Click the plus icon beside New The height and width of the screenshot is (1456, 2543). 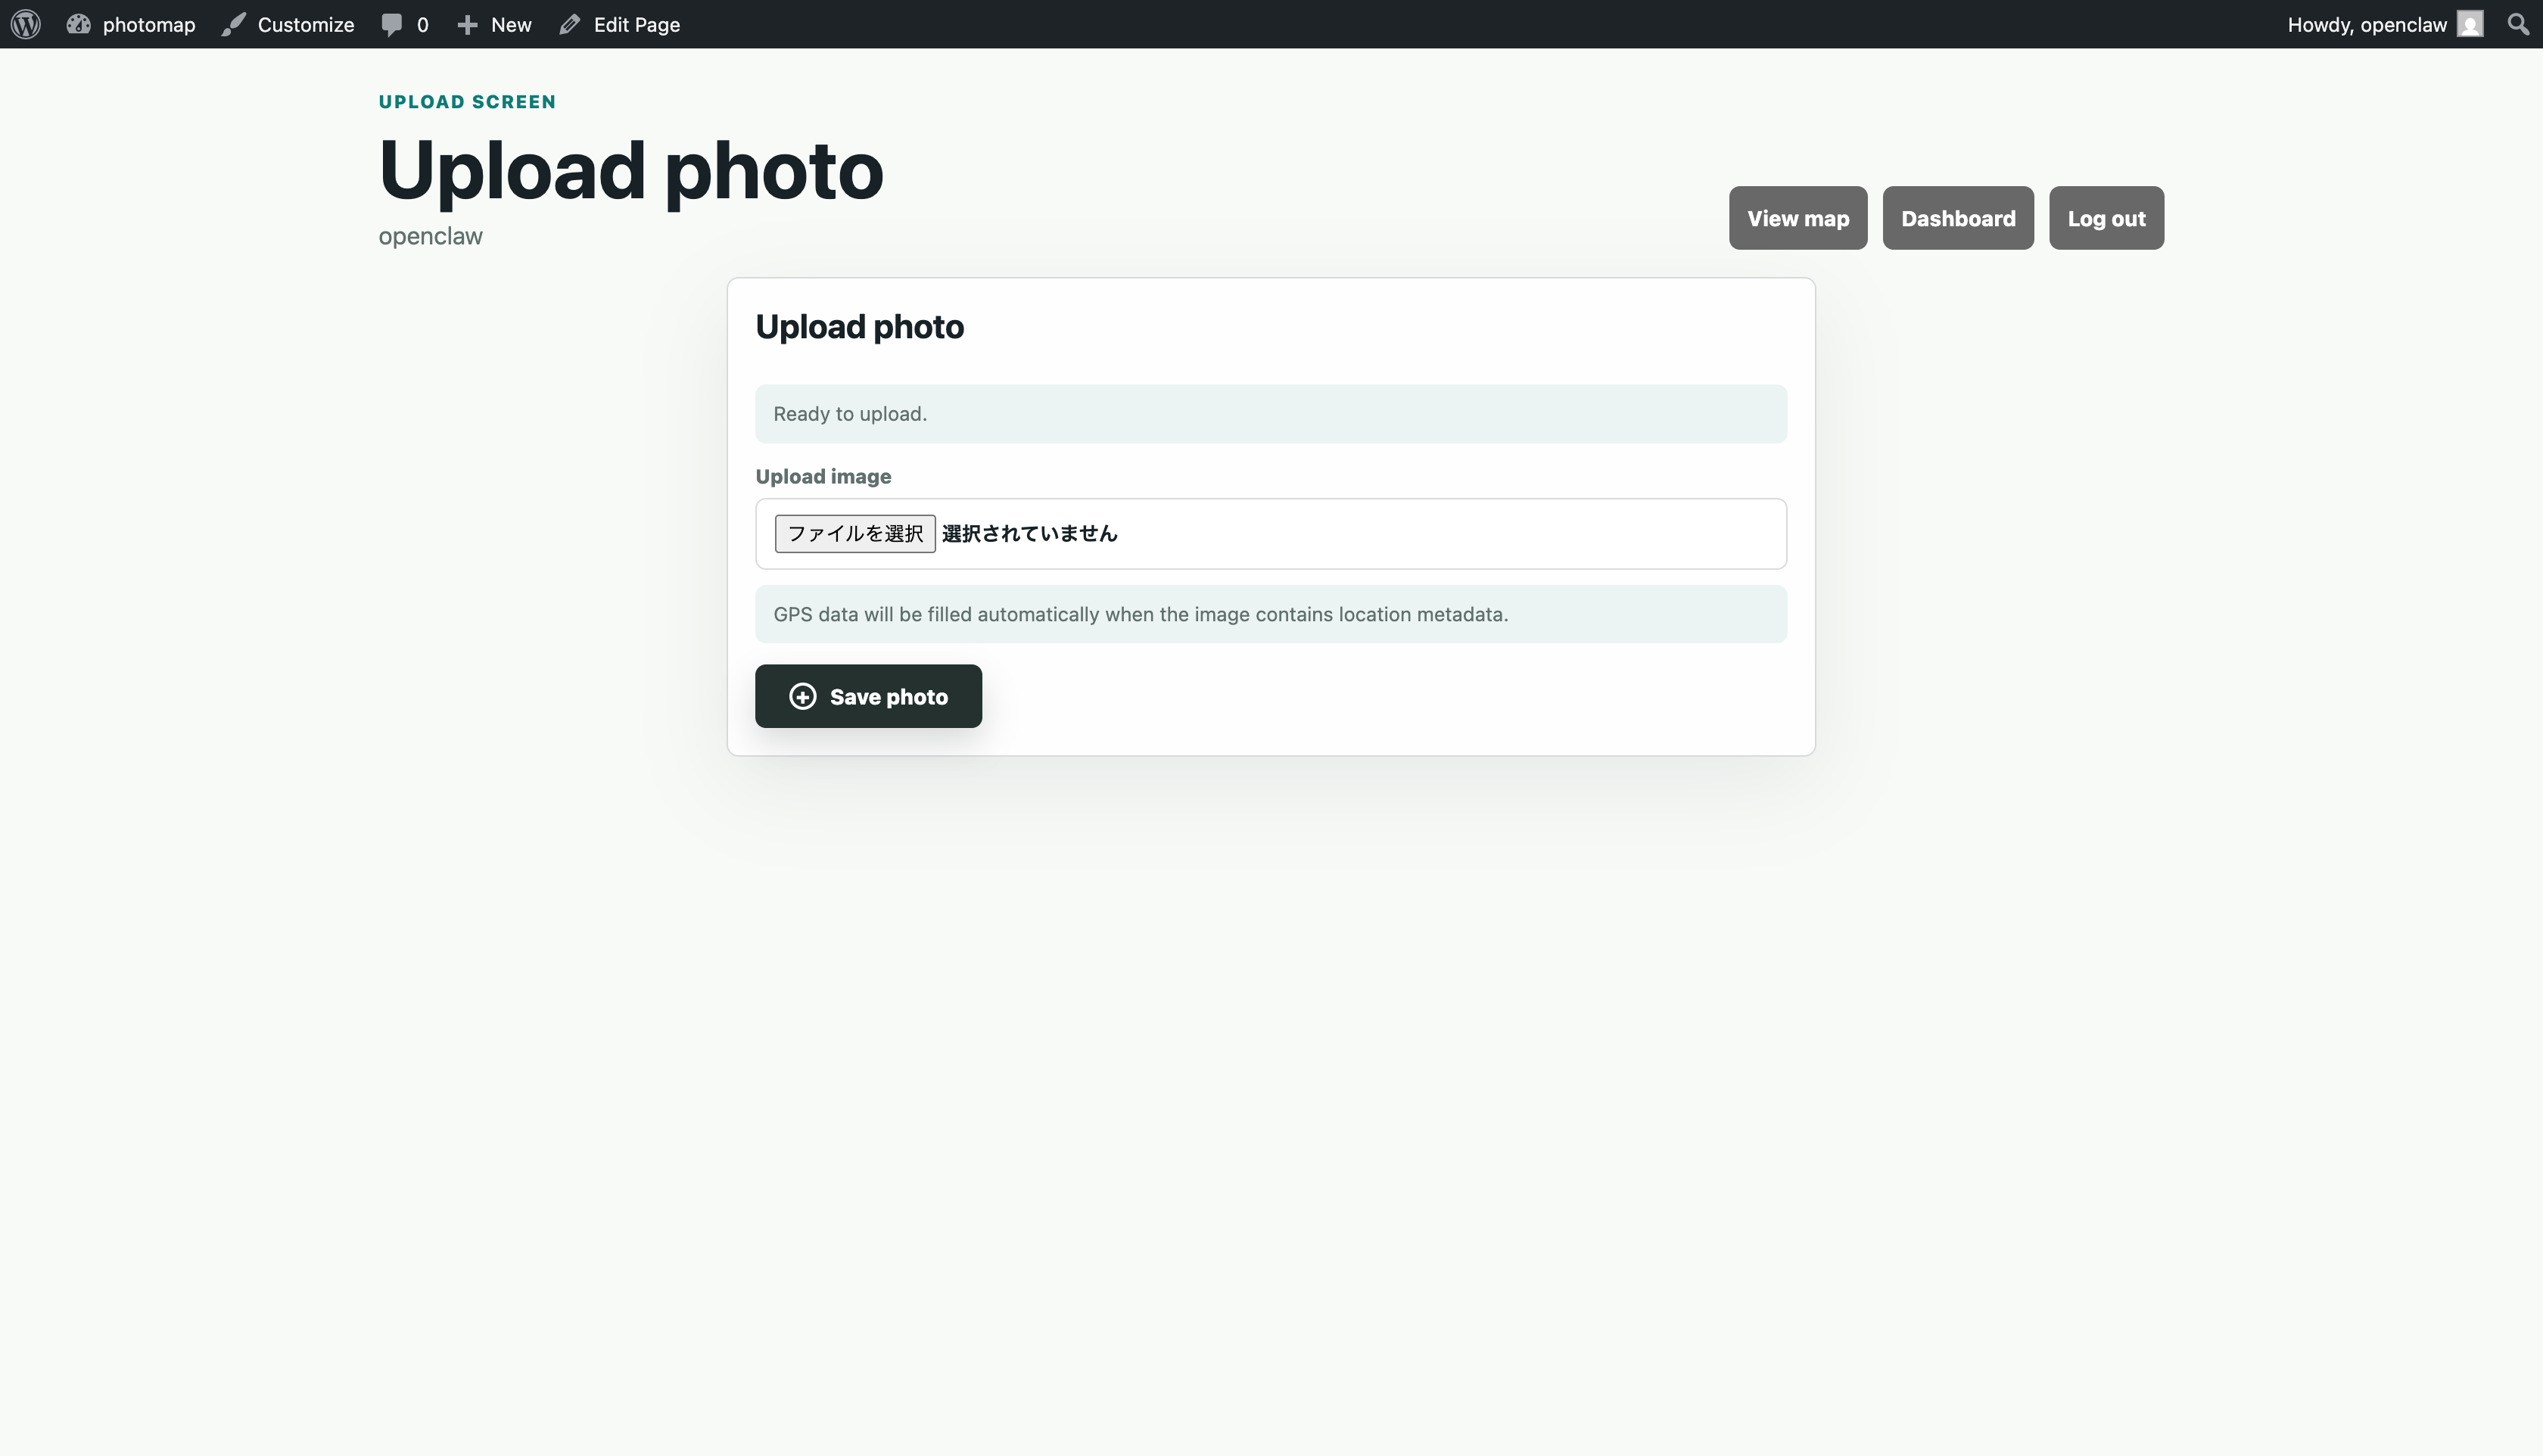467,24
